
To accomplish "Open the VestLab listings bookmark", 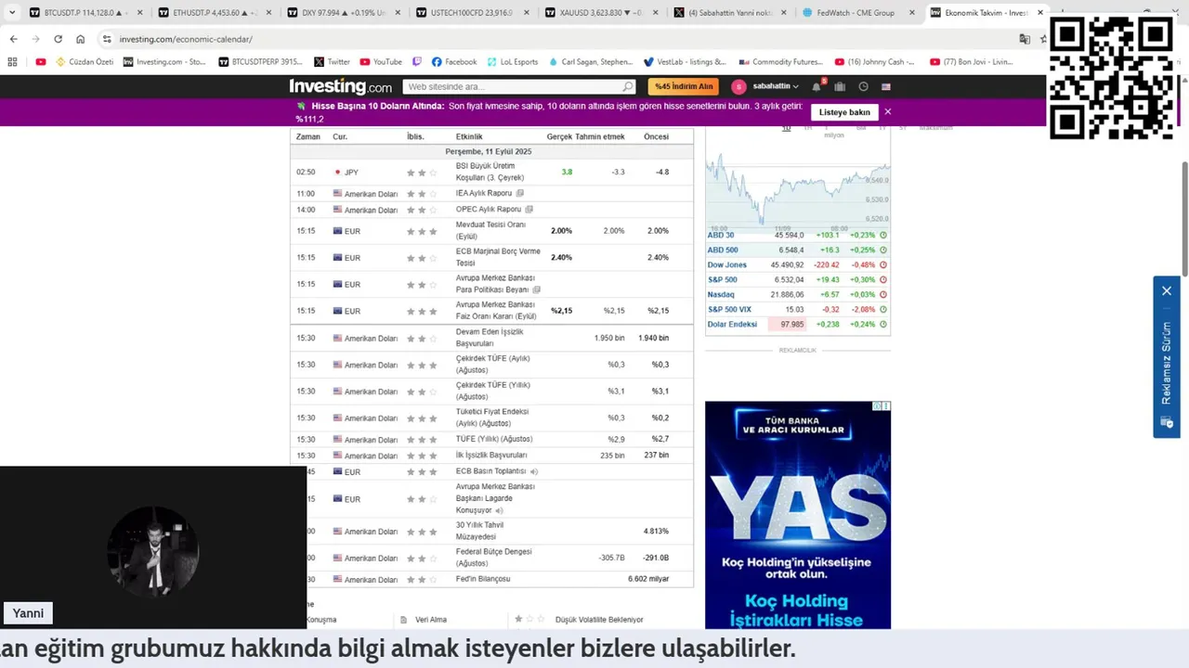I will (684, 62).
